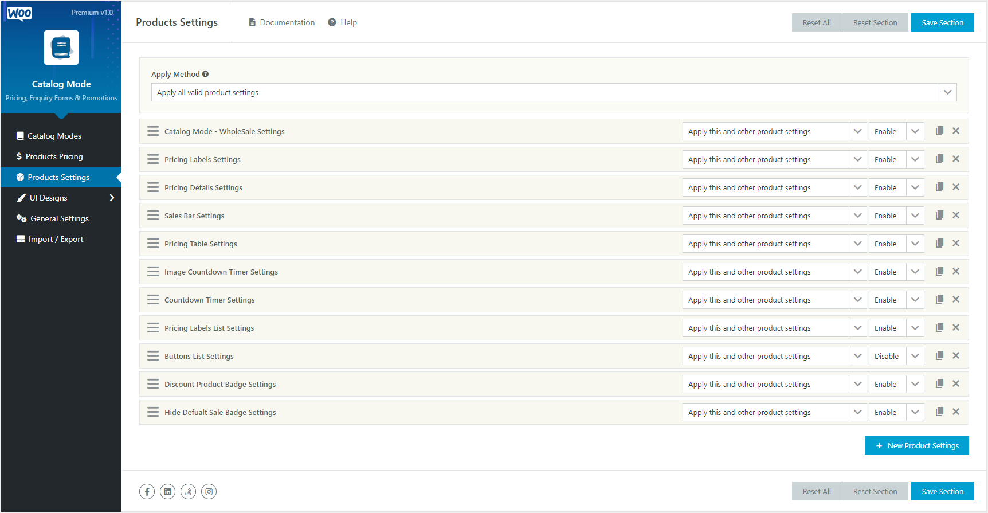Open Import / Export in sidebar
This screenshot has width=988, height=513.
pos(61,239)
